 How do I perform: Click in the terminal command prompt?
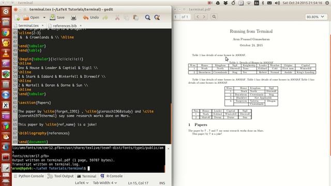(x=88, y=168)
